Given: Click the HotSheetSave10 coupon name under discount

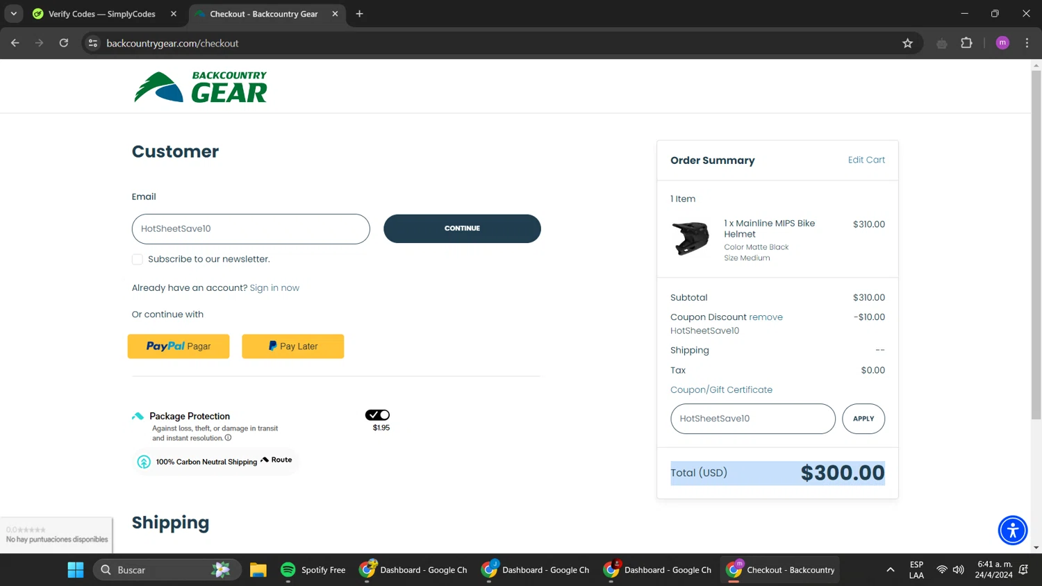Looking at the screenshot, I should [704, 331].
